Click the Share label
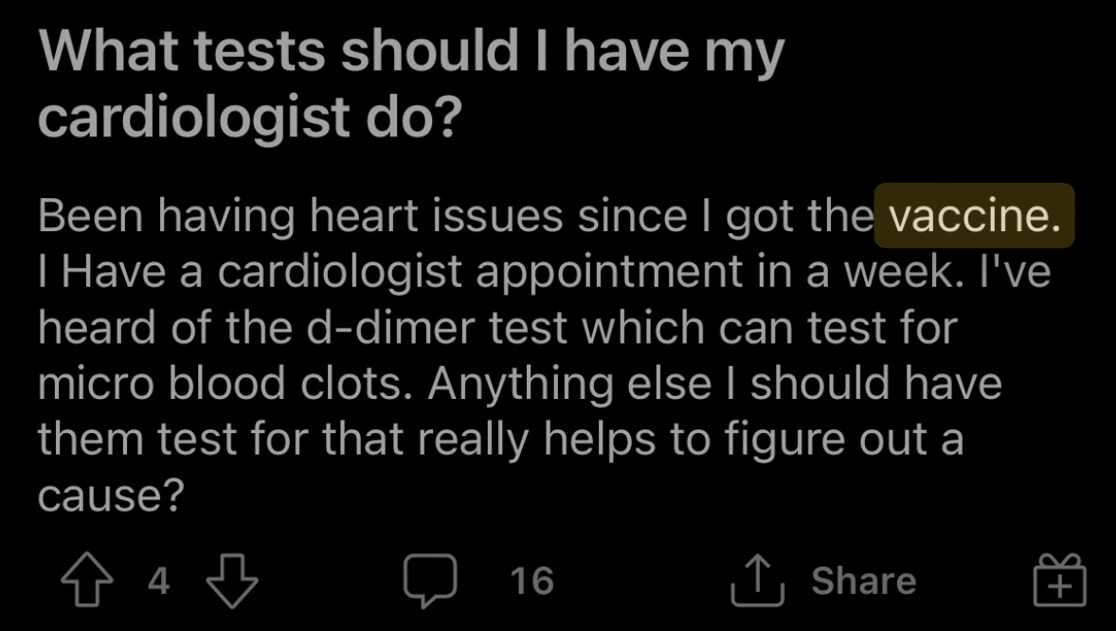 863,581
